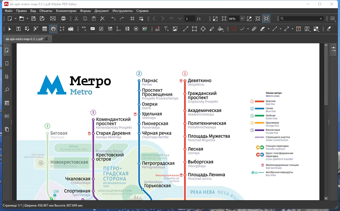Toggle the grid display
This screenshot has width=340, height=211.
(x=132, y=18)
